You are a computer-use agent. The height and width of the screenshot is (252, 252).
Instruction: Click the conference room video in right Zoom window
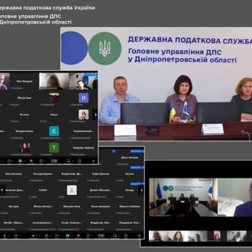coord(183,198)
